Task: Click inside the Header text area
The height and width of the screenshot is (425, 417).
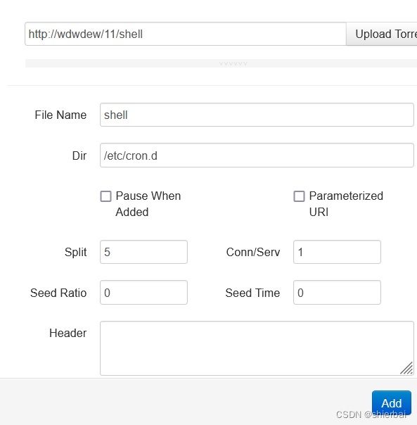Action: click(x=257, y=348)
